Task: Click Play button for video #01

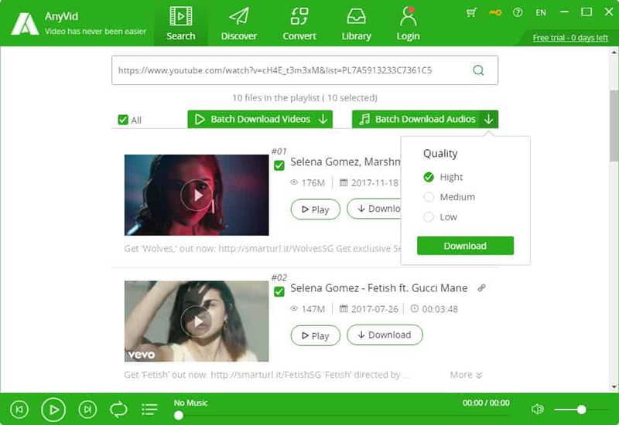Action: click(x=316, y=209)
